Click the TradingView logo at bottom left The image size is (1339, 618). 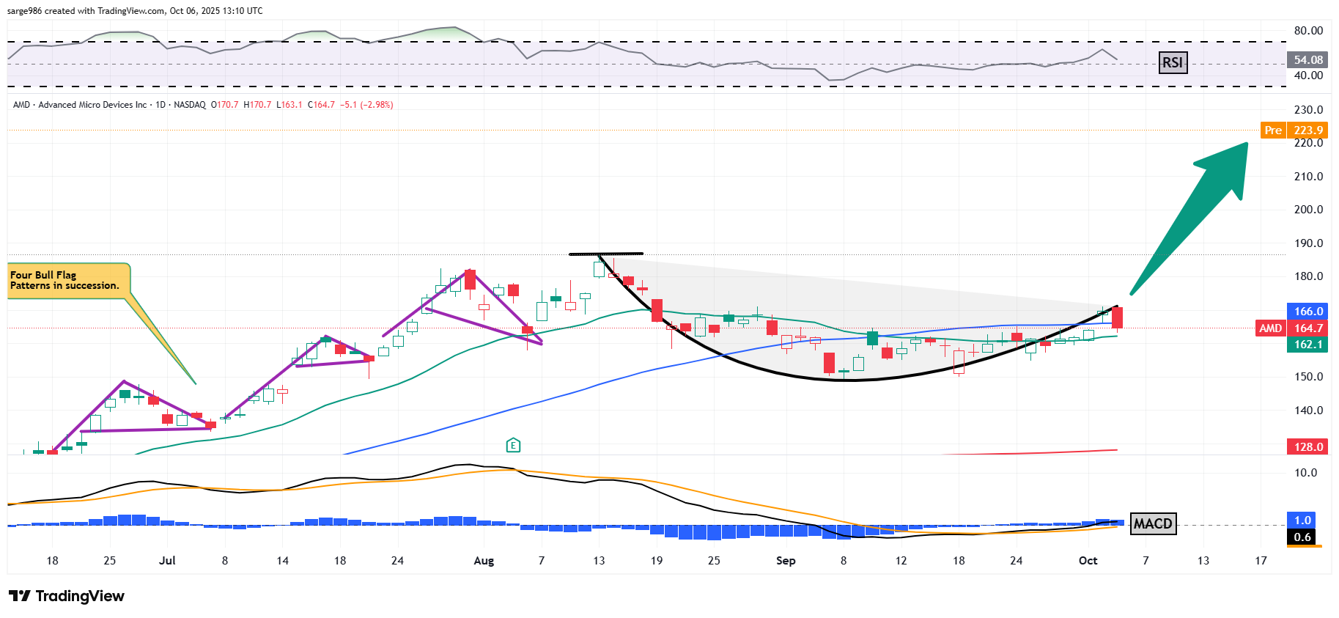[x=67, y=596]
